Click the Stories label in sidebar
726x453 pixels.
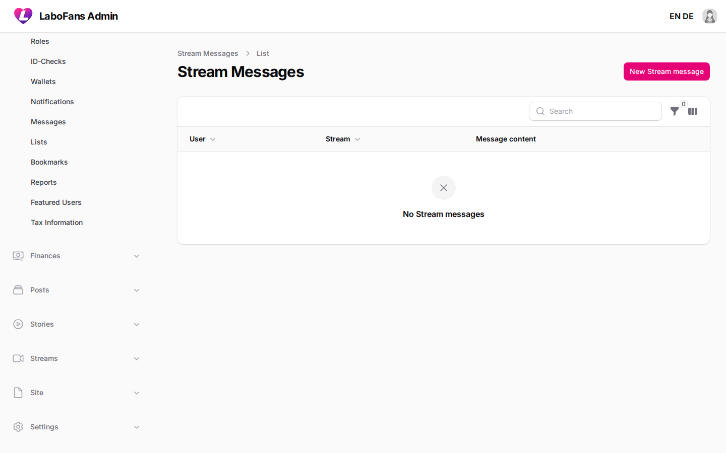point(42,324)
